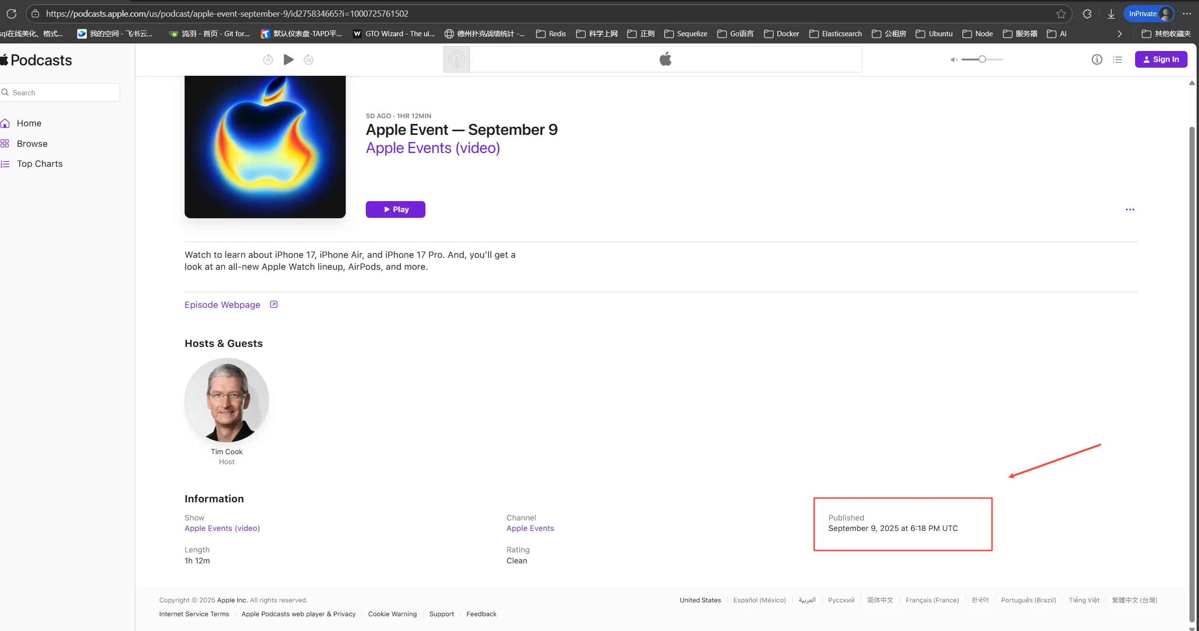Screen dimensions: 1199x631
Task: Open the episode info circle icon
Action: tap(1097, 60)
